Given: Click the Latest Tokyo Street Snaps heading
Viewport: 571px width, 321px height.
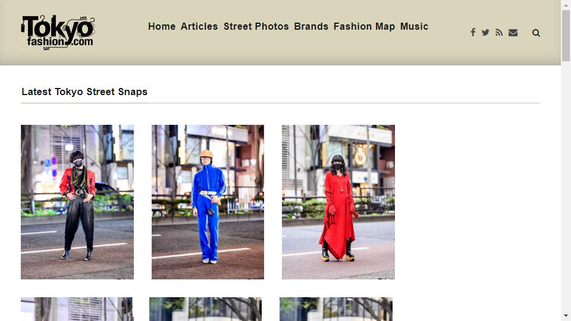Looking at the screenshot, I should coord(84,92).
